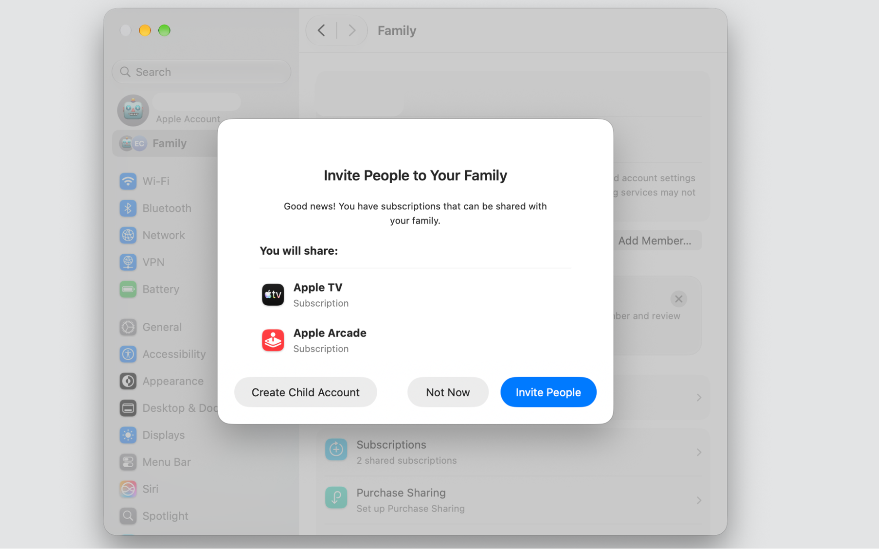The height and width of the screenshot is (549, 879).
Task: Select the Apple Arcade app icon
Action: point(273,340)
